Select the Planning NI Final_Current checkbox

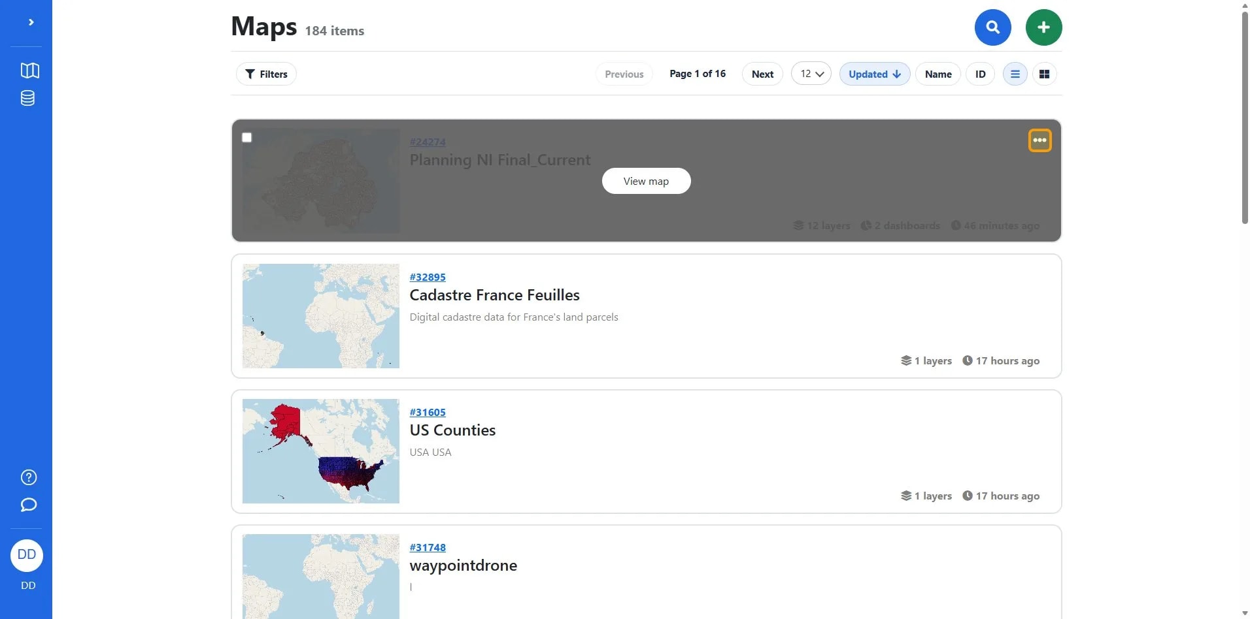(x=246, y=137)
